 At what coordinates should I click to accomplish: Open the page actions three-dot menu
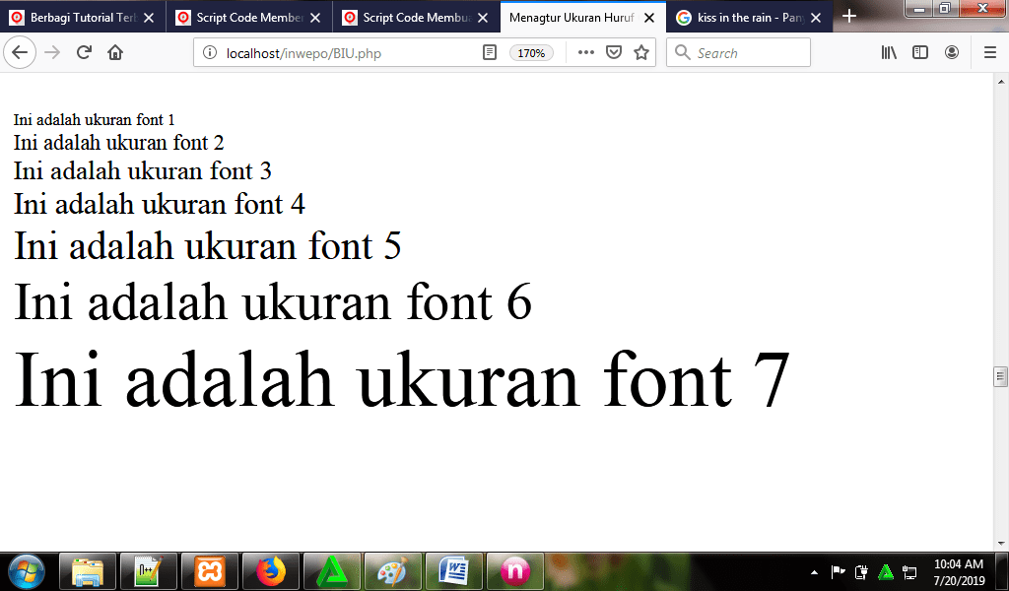pos(586,53)
